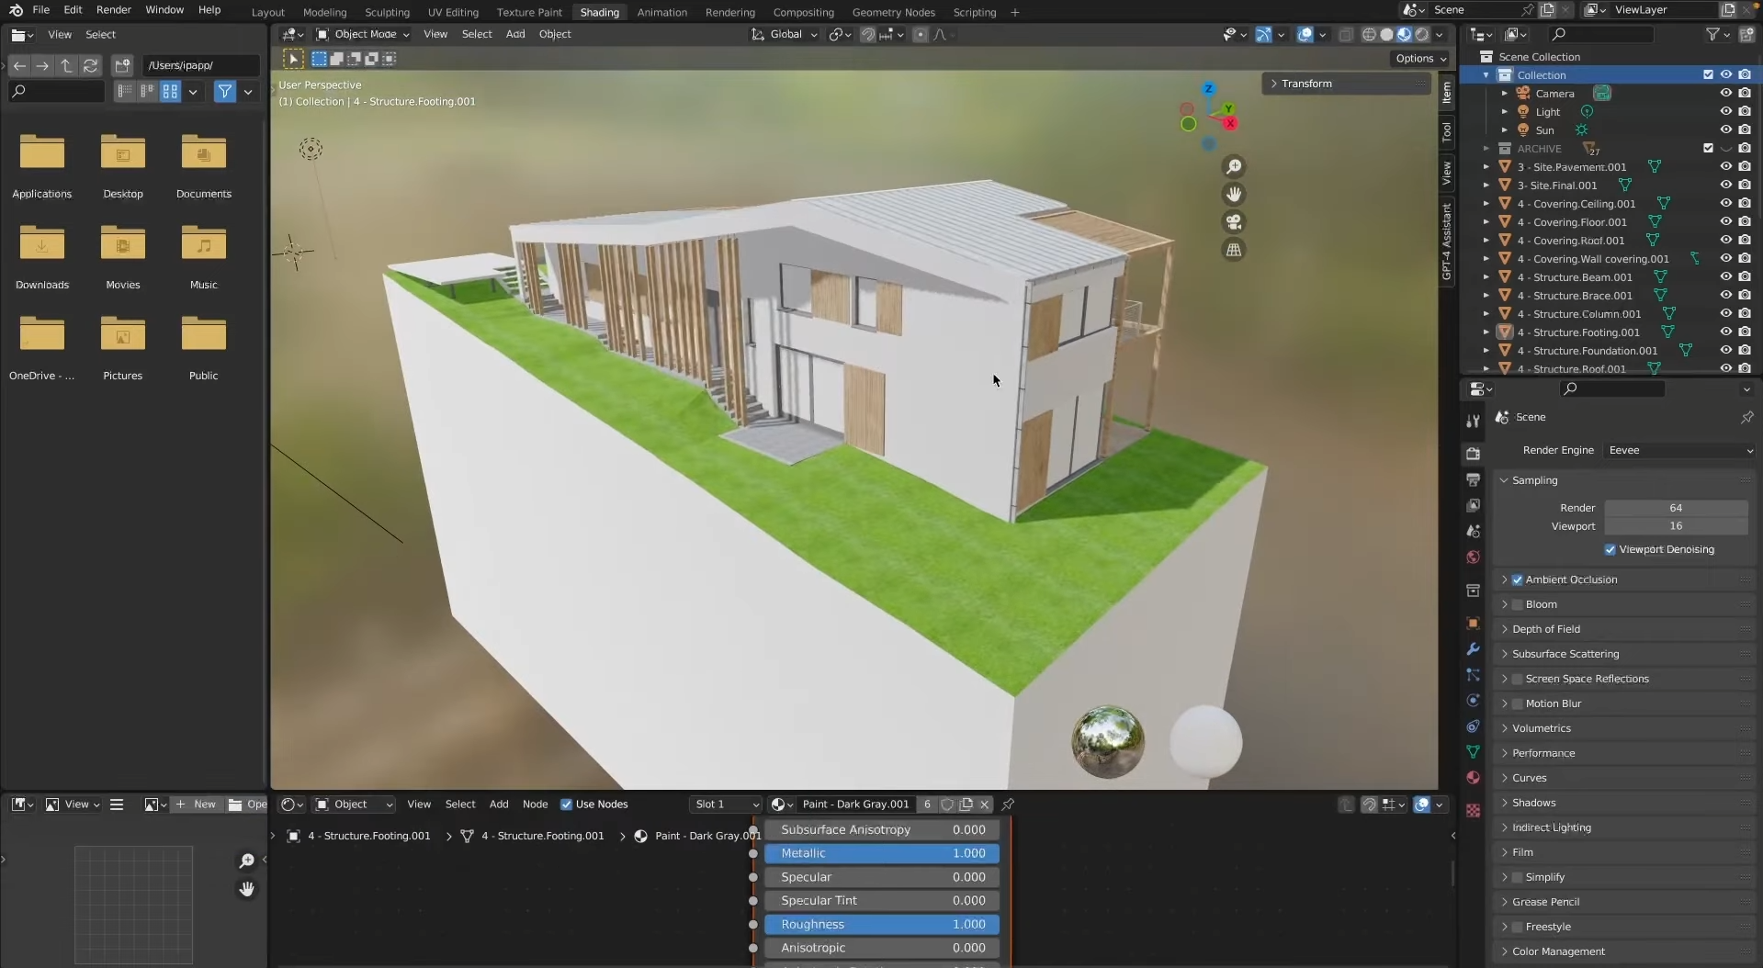Viewport: 1763px width, 968px height.
Task: Click the pan hand gizmo in viewport
Action: (x=1234, y=194)
